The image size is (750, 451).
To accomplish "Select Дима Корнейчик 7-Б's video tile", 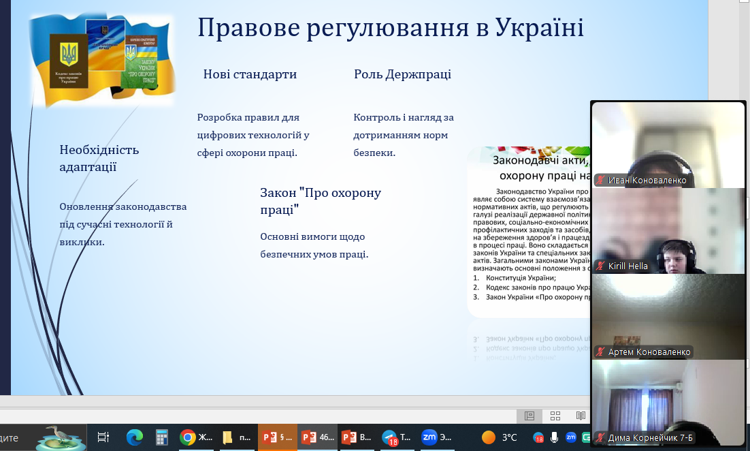I will (x=668, y=402).
